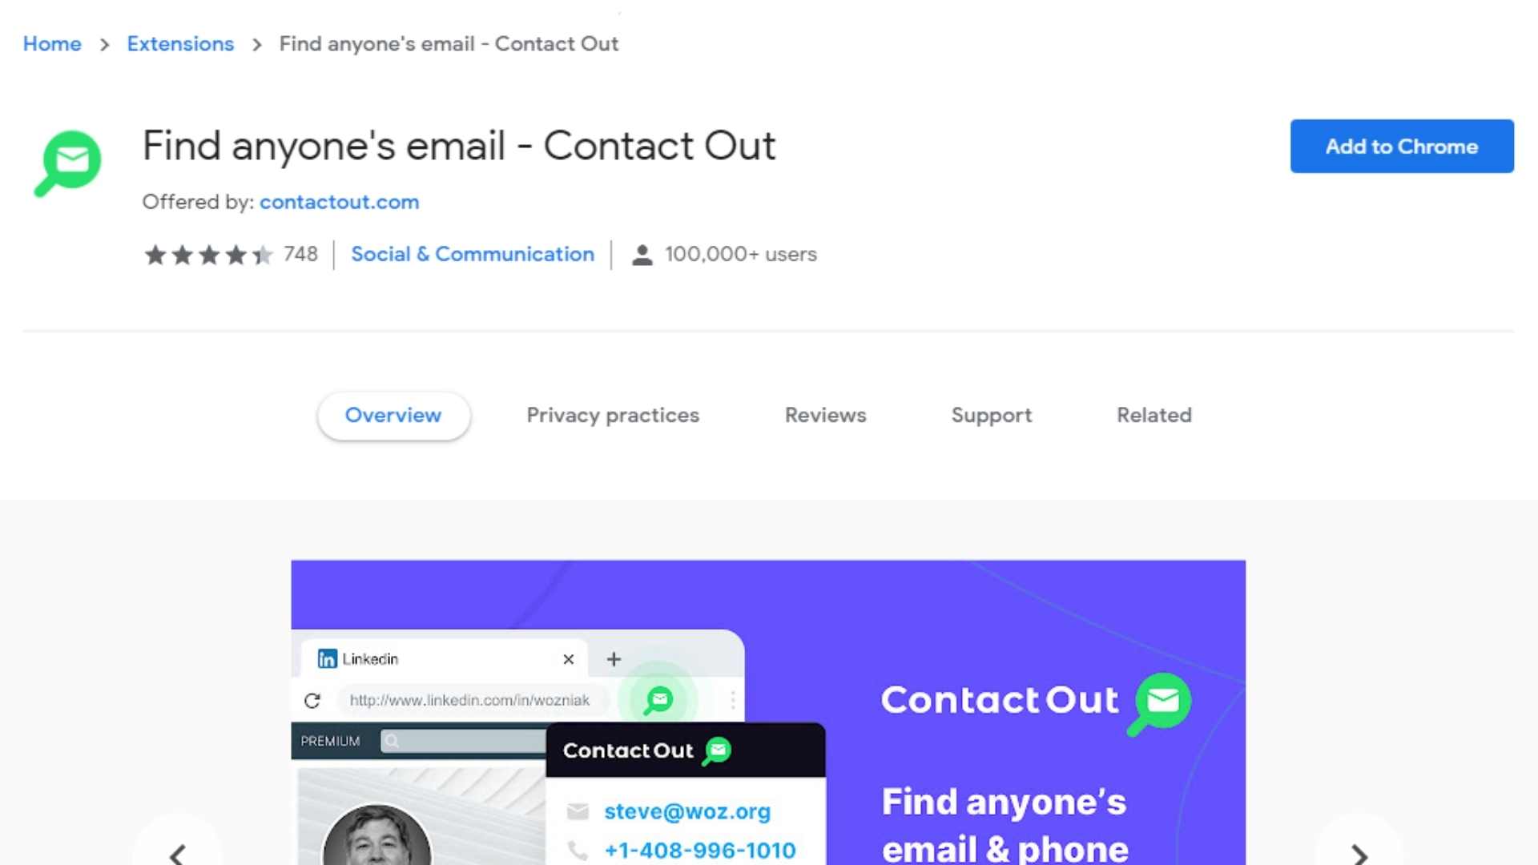Open contactout.com website link
1538x865 pixels.
pyautogui.click(x=339, y=201)
